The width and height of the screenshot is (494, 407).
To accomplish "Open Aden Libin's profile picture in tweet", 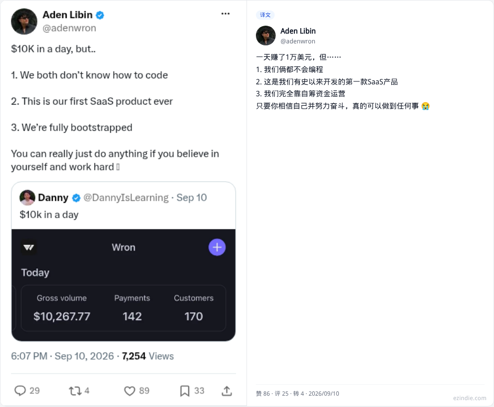I will [x=24, y=21].
